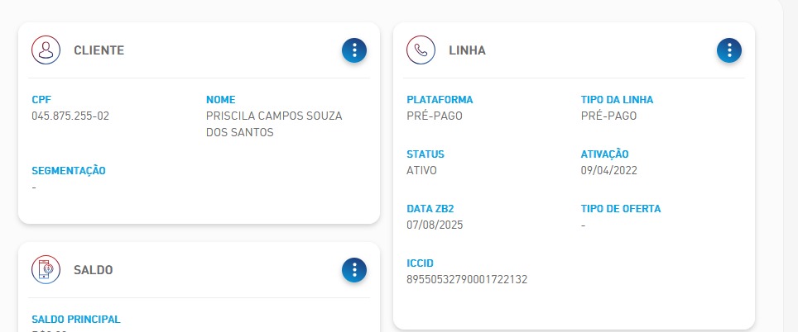Click the Cliente person icon
Image resolution: width=798 pixels, height=332 pixels.
[46, 50]
